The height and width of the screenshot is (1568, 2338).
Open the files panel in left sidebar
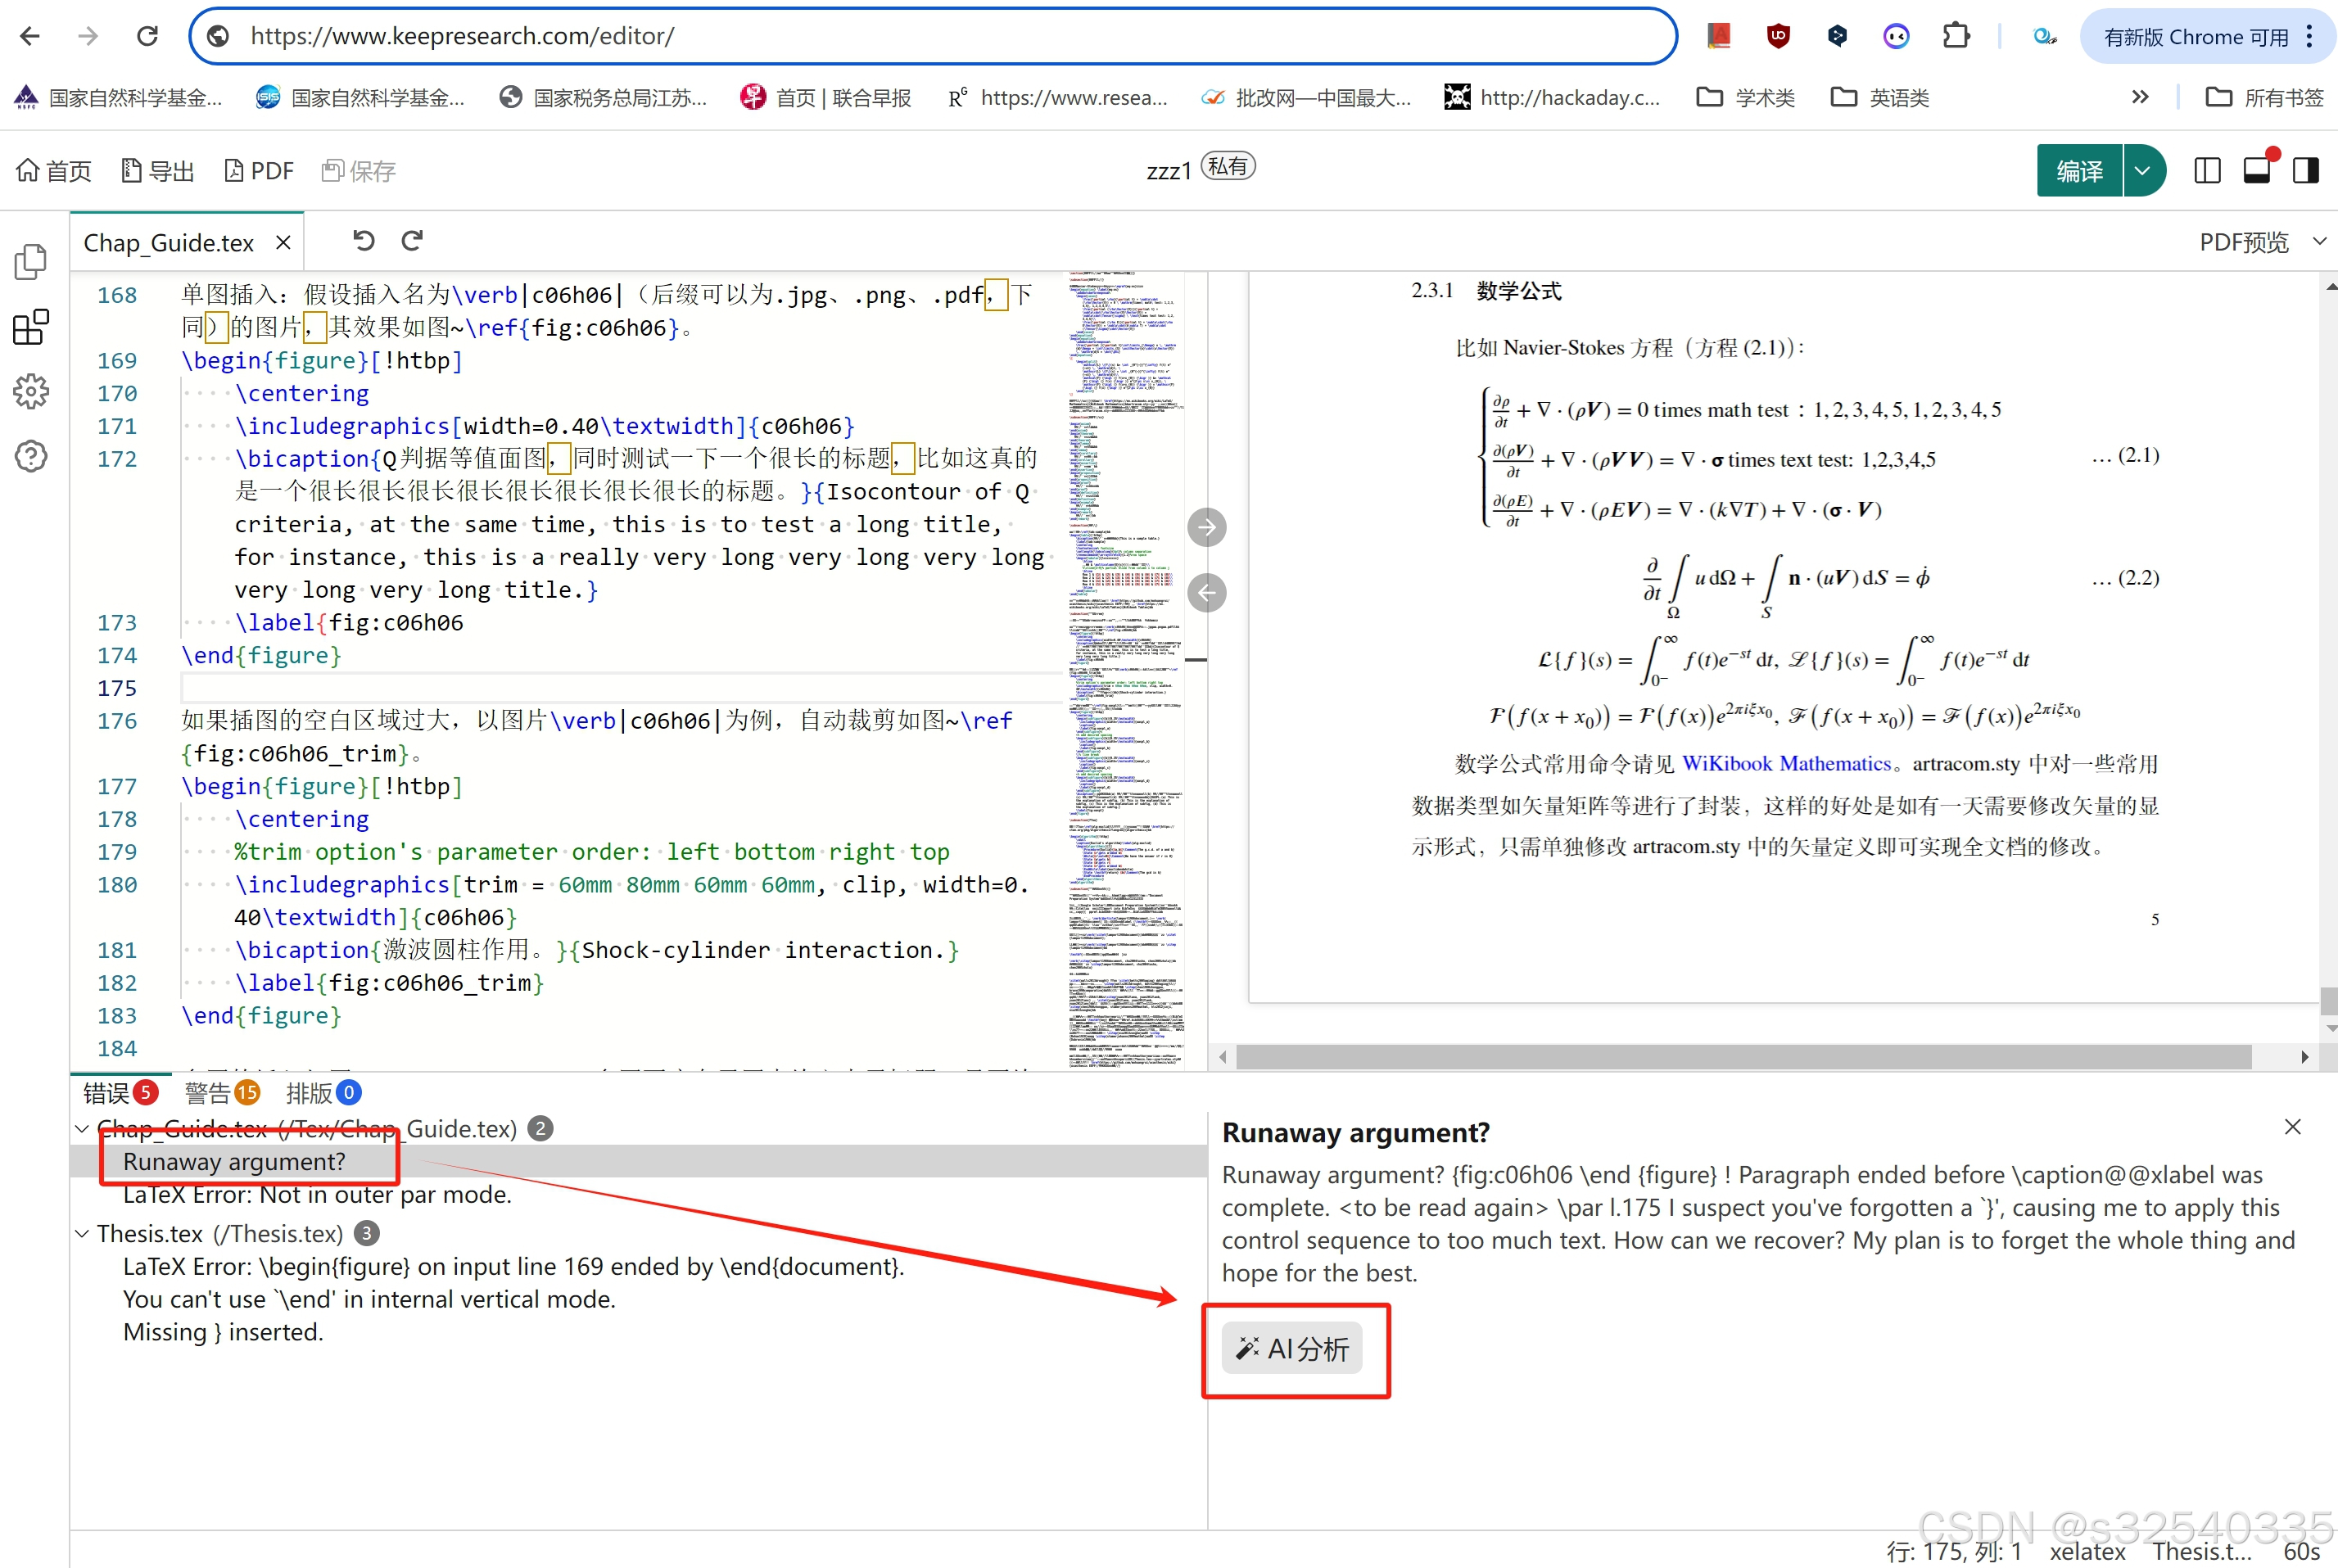pos(31,263)
